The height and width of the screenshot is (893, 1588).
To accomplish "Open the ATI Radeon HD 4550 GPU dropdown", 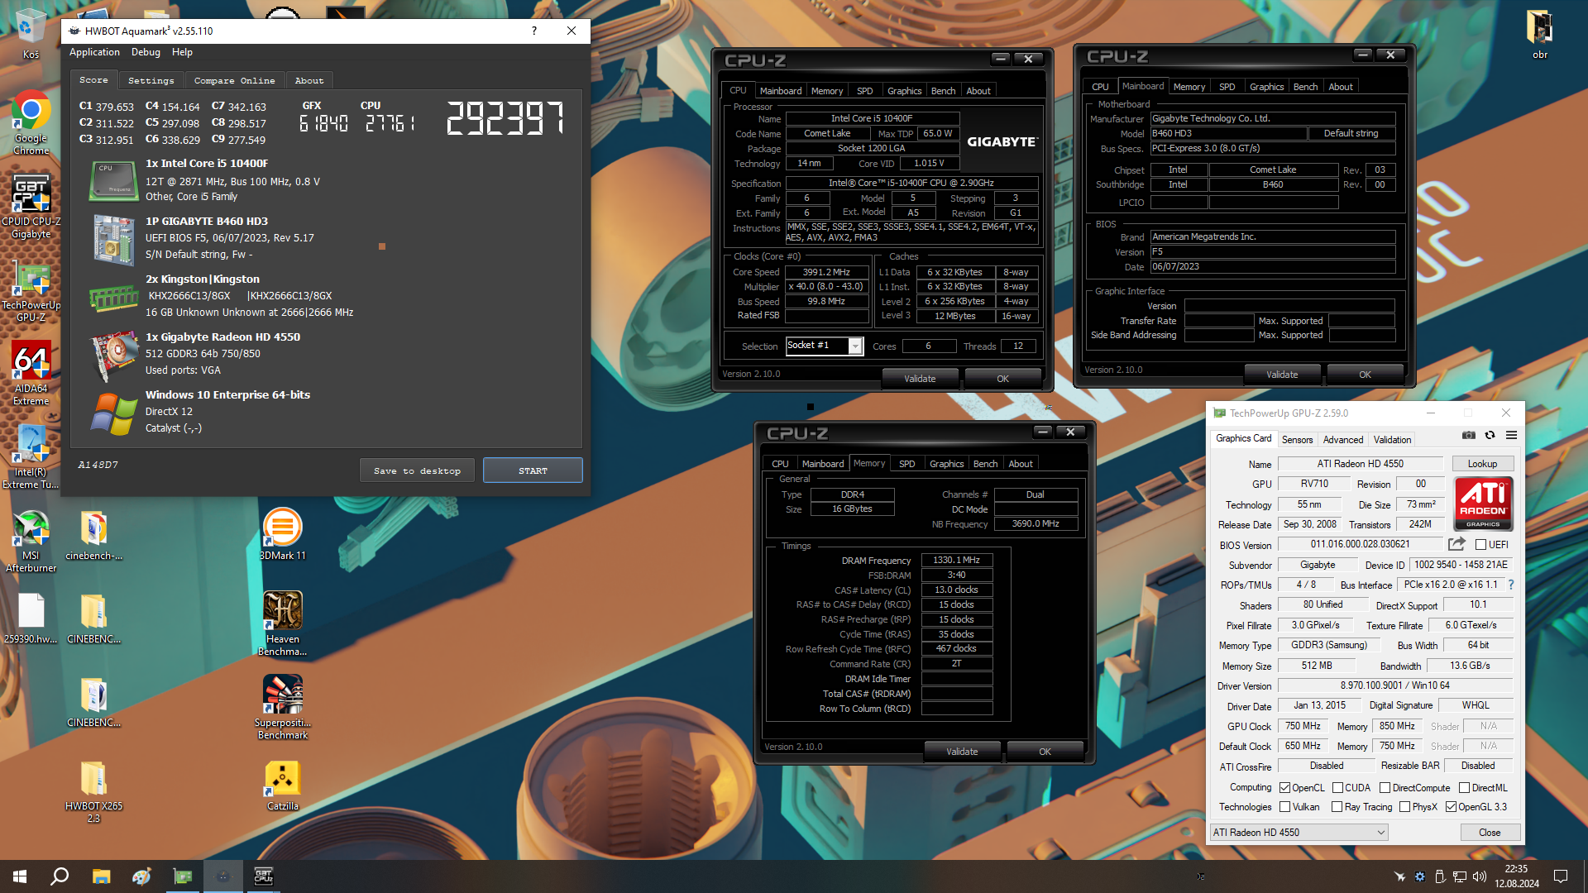I will tap(1299, 833).
